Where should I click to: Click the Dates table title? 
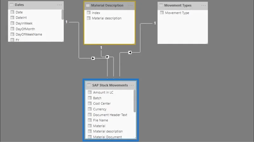click(x=19, y=5)
